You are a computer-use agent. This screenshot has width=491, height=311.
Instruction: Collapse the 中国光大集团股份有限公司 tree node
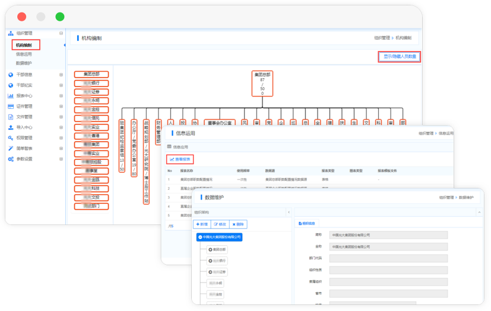200,237
